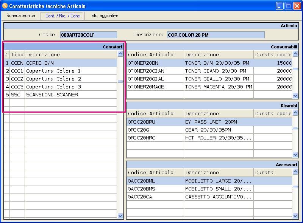Click Accessori scrollbar thumb

[295, 187]
